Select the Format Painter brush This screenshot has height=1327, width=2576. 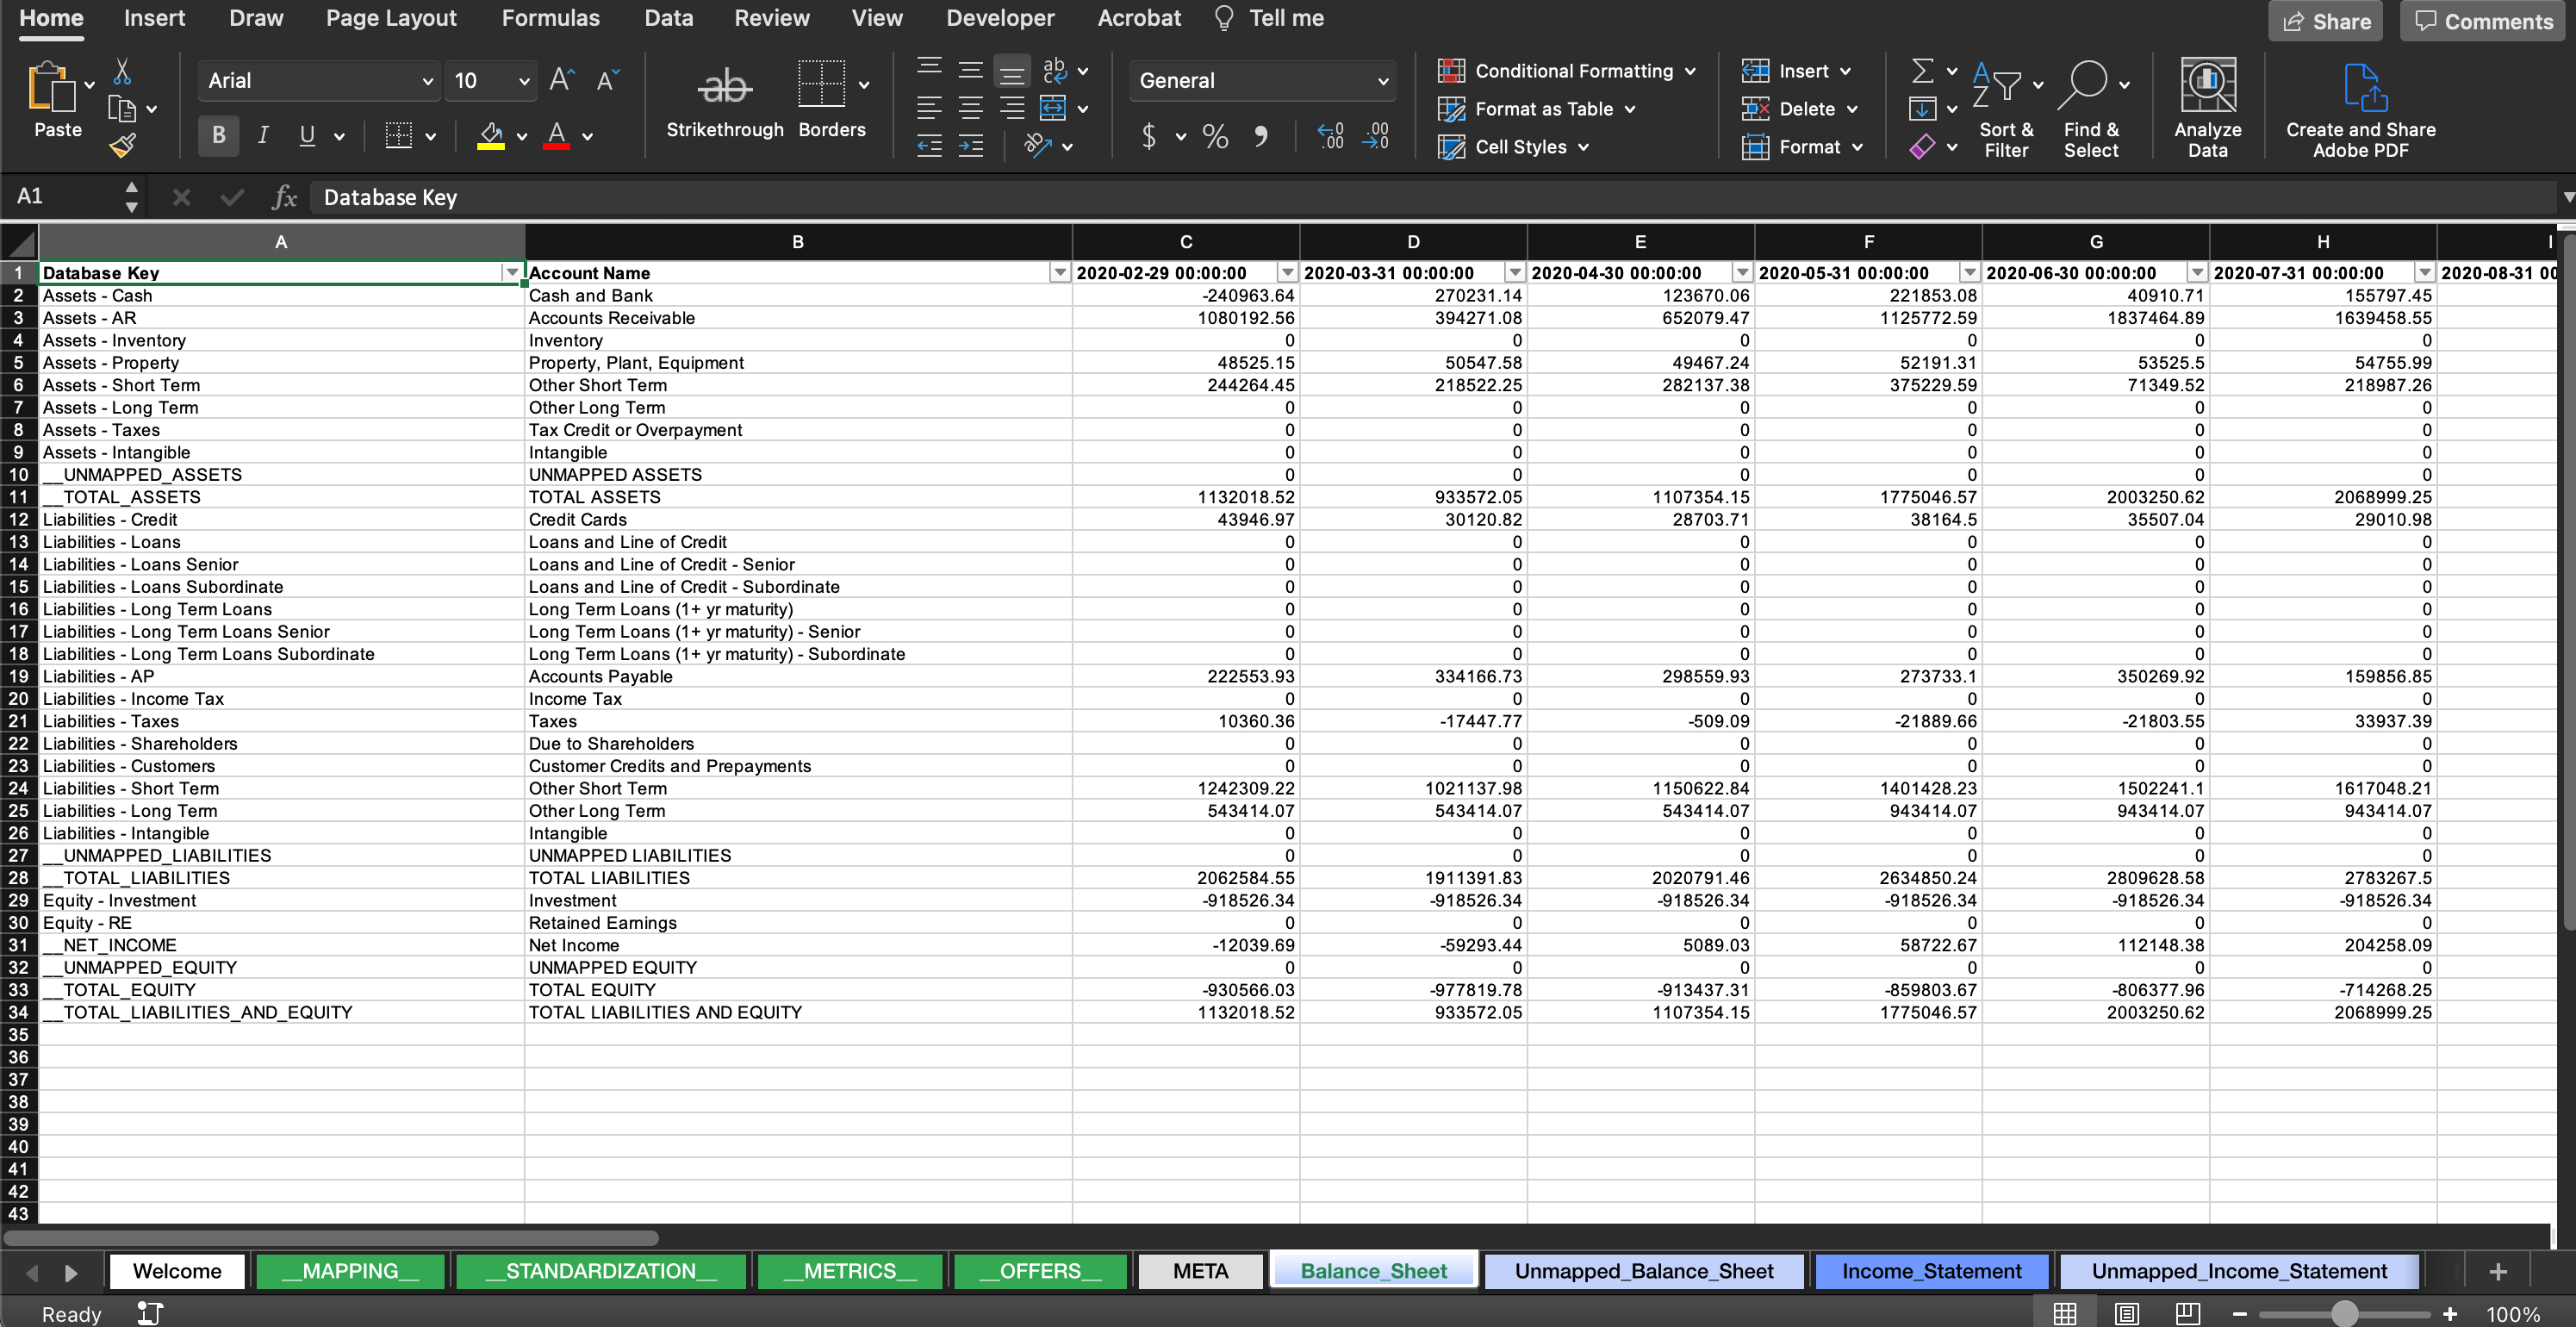click(122, 146)
